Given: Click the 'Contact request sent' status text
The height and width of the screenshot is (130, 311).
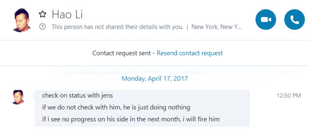Looking at the screenshot, I should click(122, 53).
